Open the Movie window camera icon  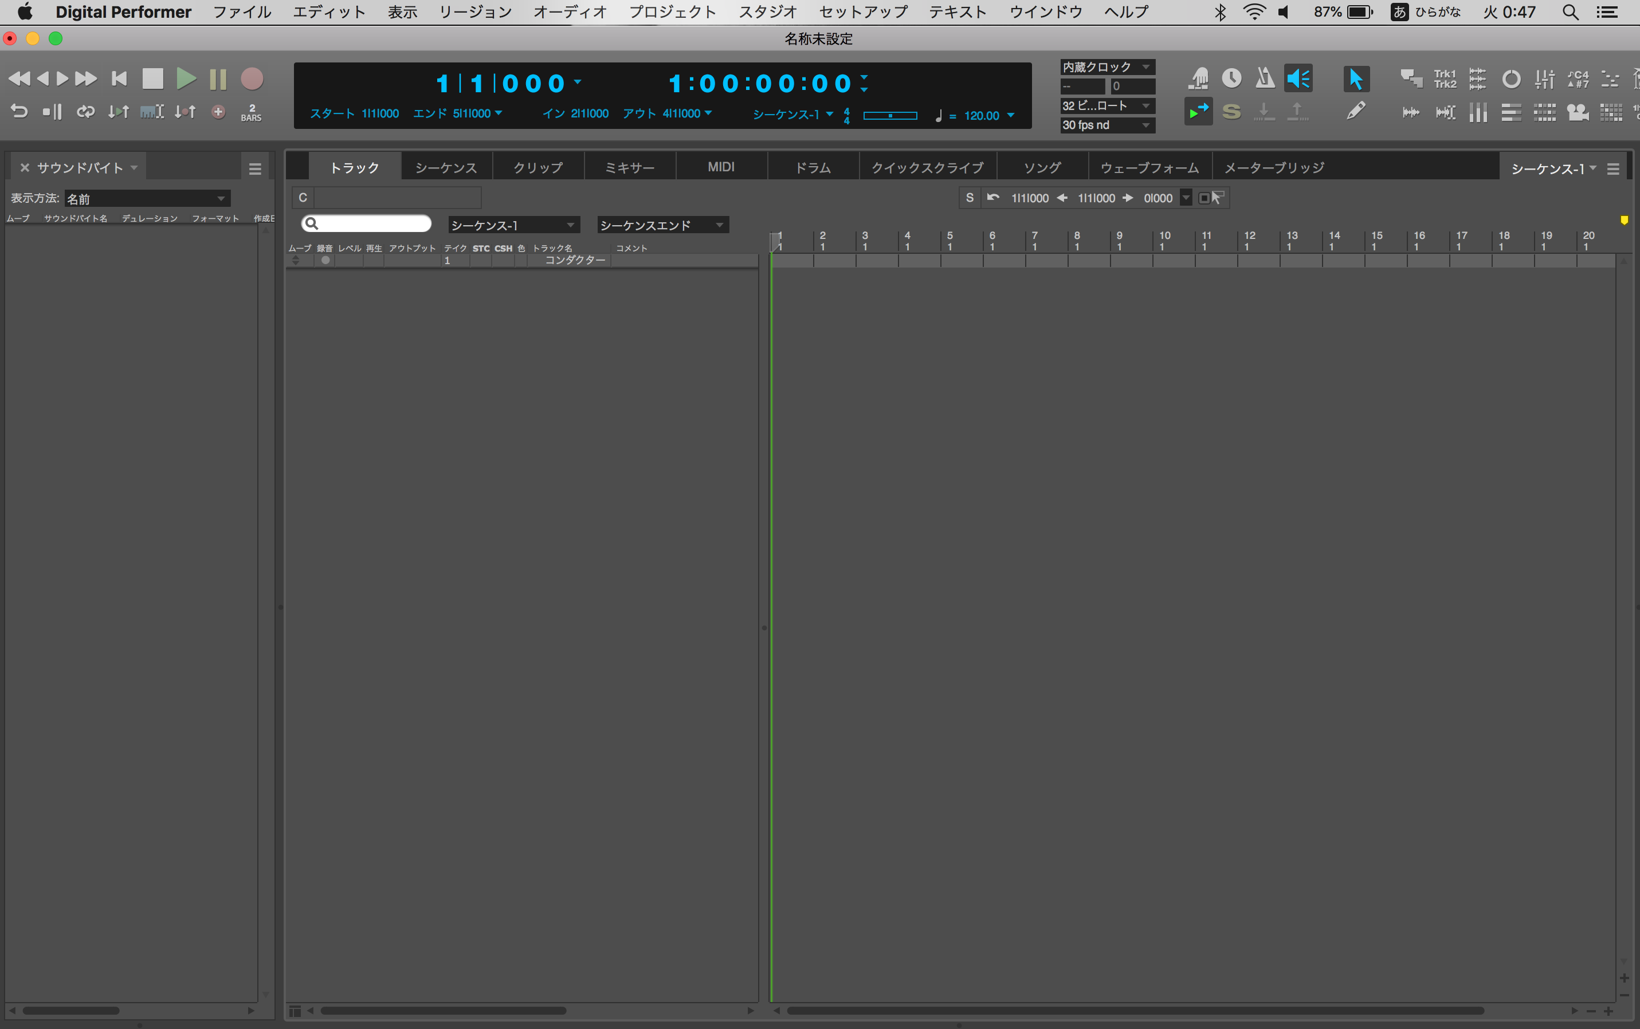1578,112
